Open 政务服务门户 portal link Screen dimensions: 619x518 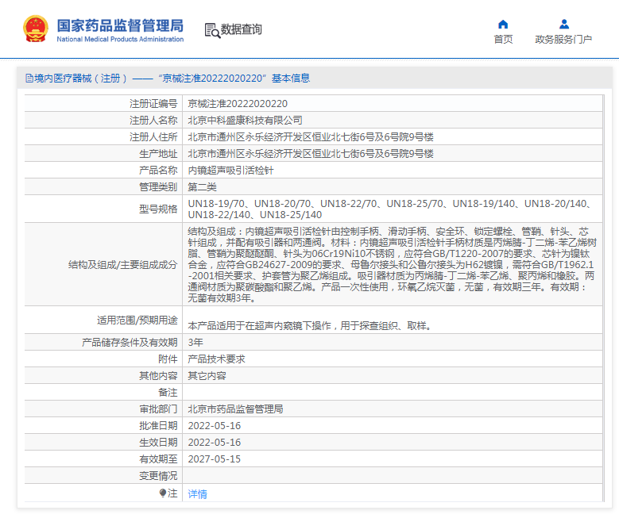click(x=563, y=40)
